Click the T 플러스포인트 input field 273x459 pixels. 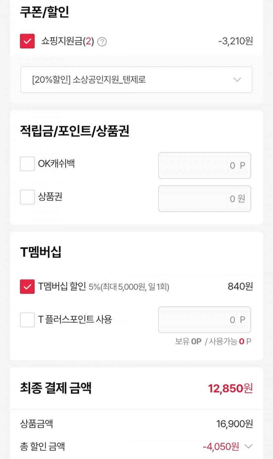204,320
